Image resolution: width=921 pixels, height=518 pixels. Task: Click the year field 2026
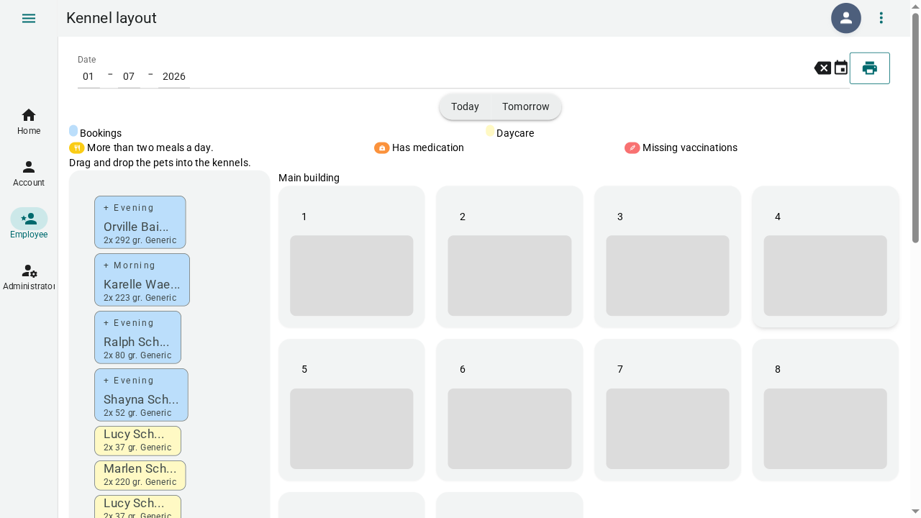pyautogui.click(x=174, y=76)
